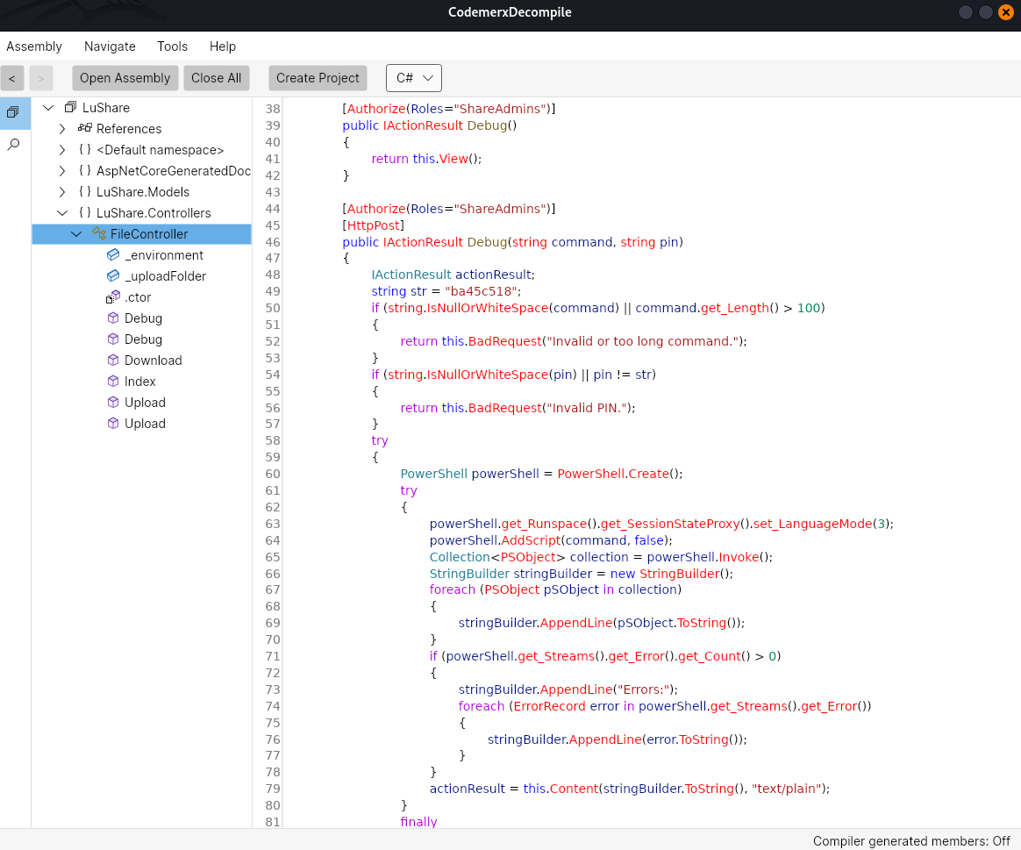The image size is (1021, 850).
Task: Go forward with the navigation arrow
Action: tap(41, 78)
